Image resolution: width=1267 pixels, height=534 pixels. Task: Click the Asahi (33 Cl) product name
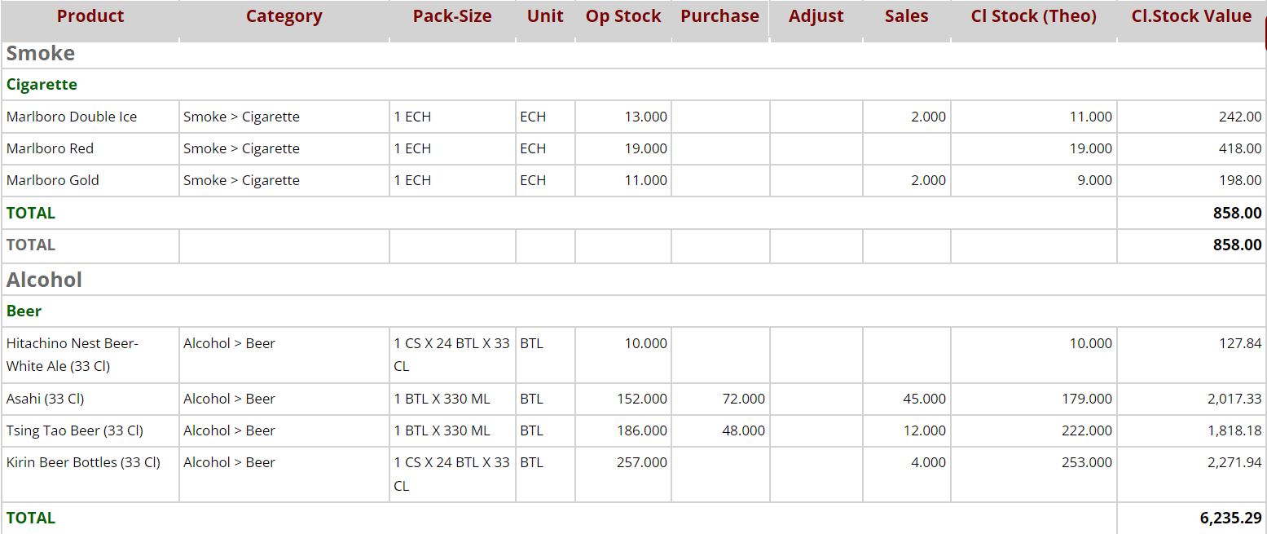[45, 399]
